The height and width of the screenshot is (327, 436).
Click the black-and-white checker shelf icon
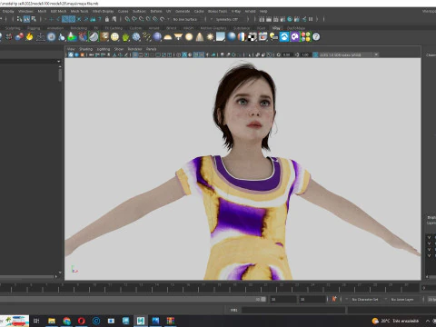[253, 37]
